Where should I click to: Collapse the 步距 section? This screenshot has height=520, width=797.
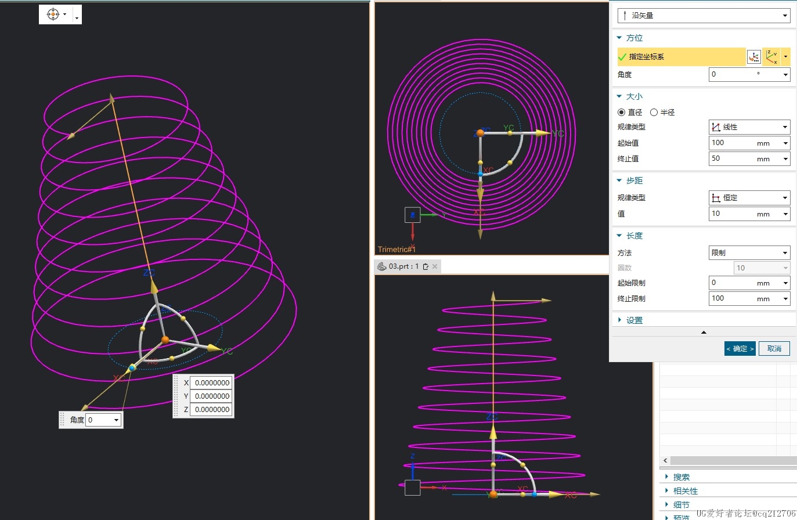point(619,180)
